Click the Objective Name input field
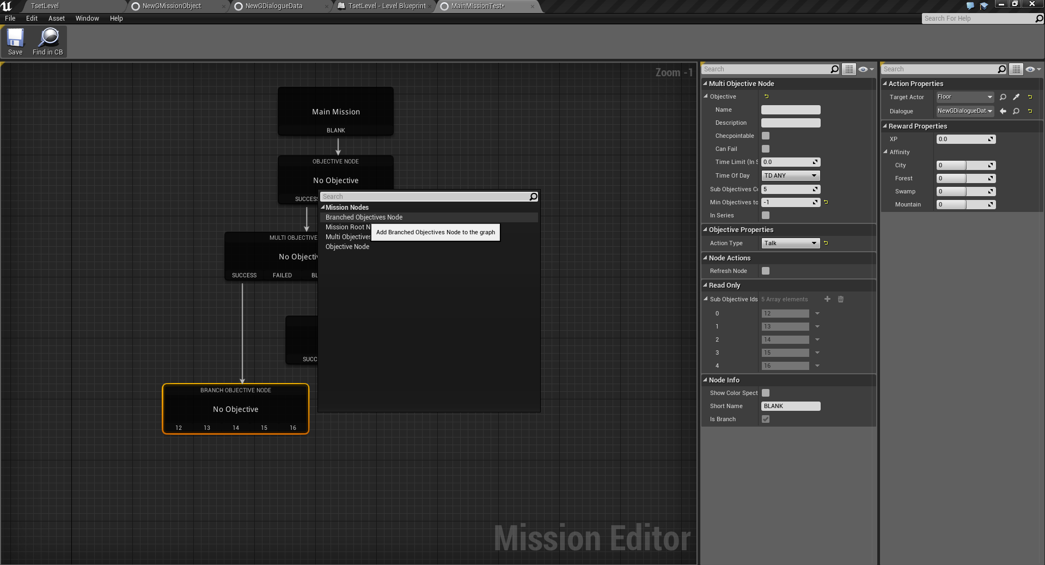Screen dimensions: 1045x565 pyautogui.click(x=791, y=110)
